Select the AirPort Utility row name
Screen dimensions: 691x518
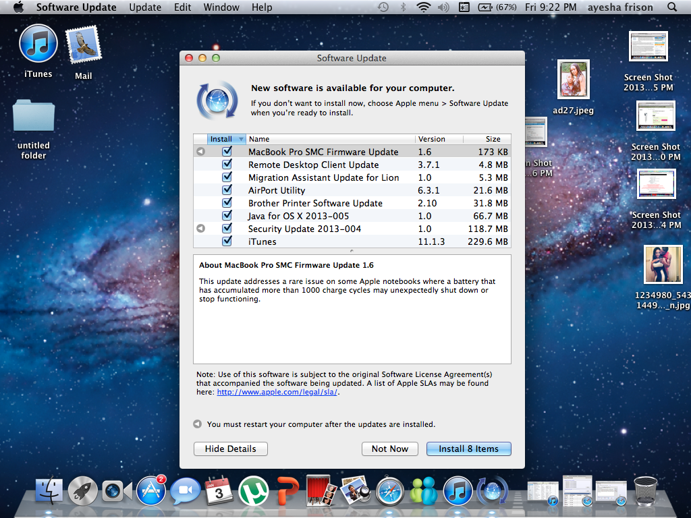coord(276,190)
